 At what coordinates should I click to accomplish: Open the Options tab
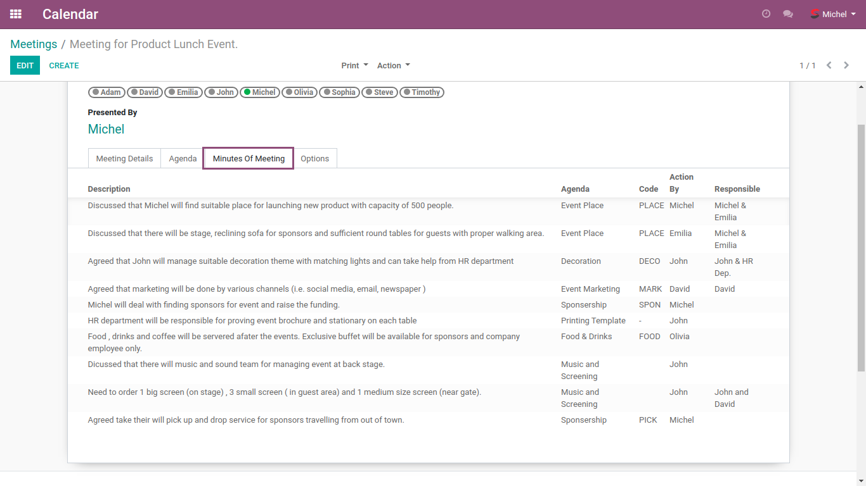click(314, 158)
